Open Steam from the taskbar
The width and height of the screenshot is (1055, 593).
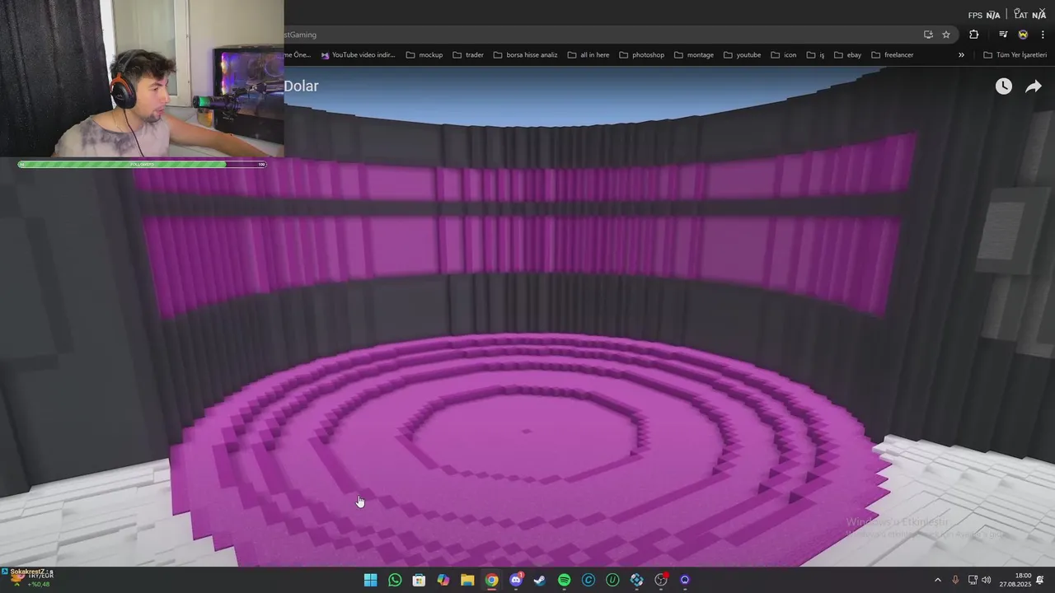(x=540, y=580)
